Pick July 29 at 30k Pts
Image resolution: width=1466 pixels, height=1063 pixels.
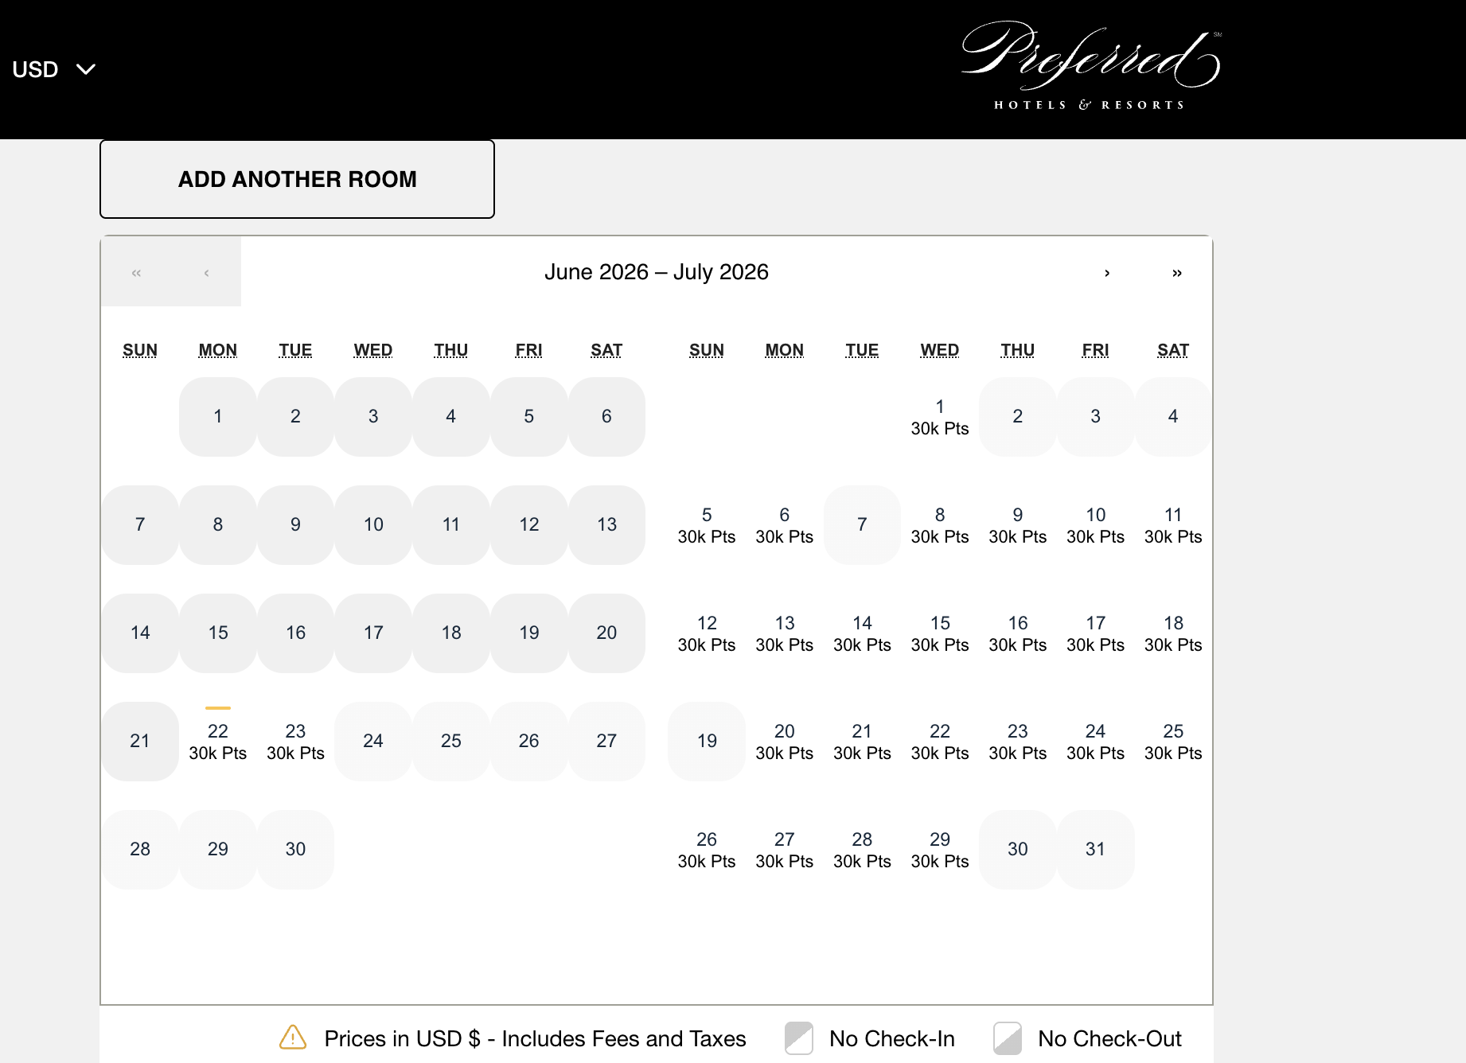point(940,850)
